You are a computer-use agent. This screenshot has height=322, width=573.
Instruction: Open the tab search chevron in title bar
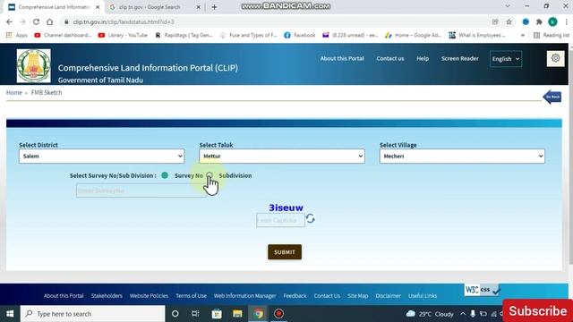click(x=508, y=6)
